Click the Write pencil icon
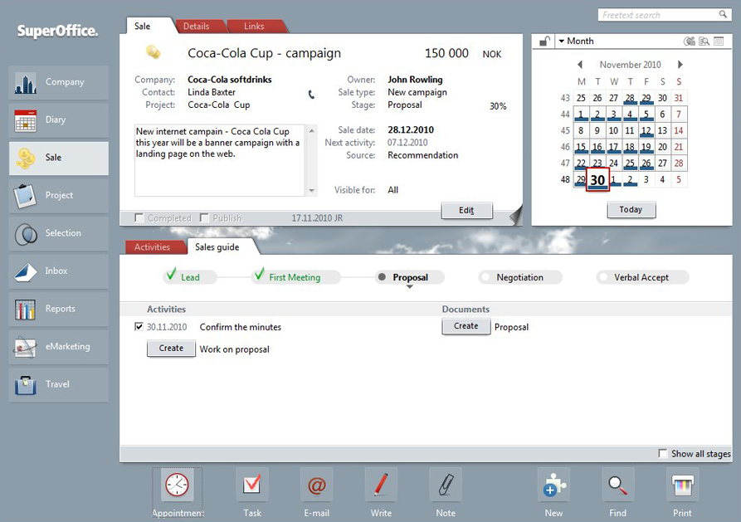 [x=381, y=485]
